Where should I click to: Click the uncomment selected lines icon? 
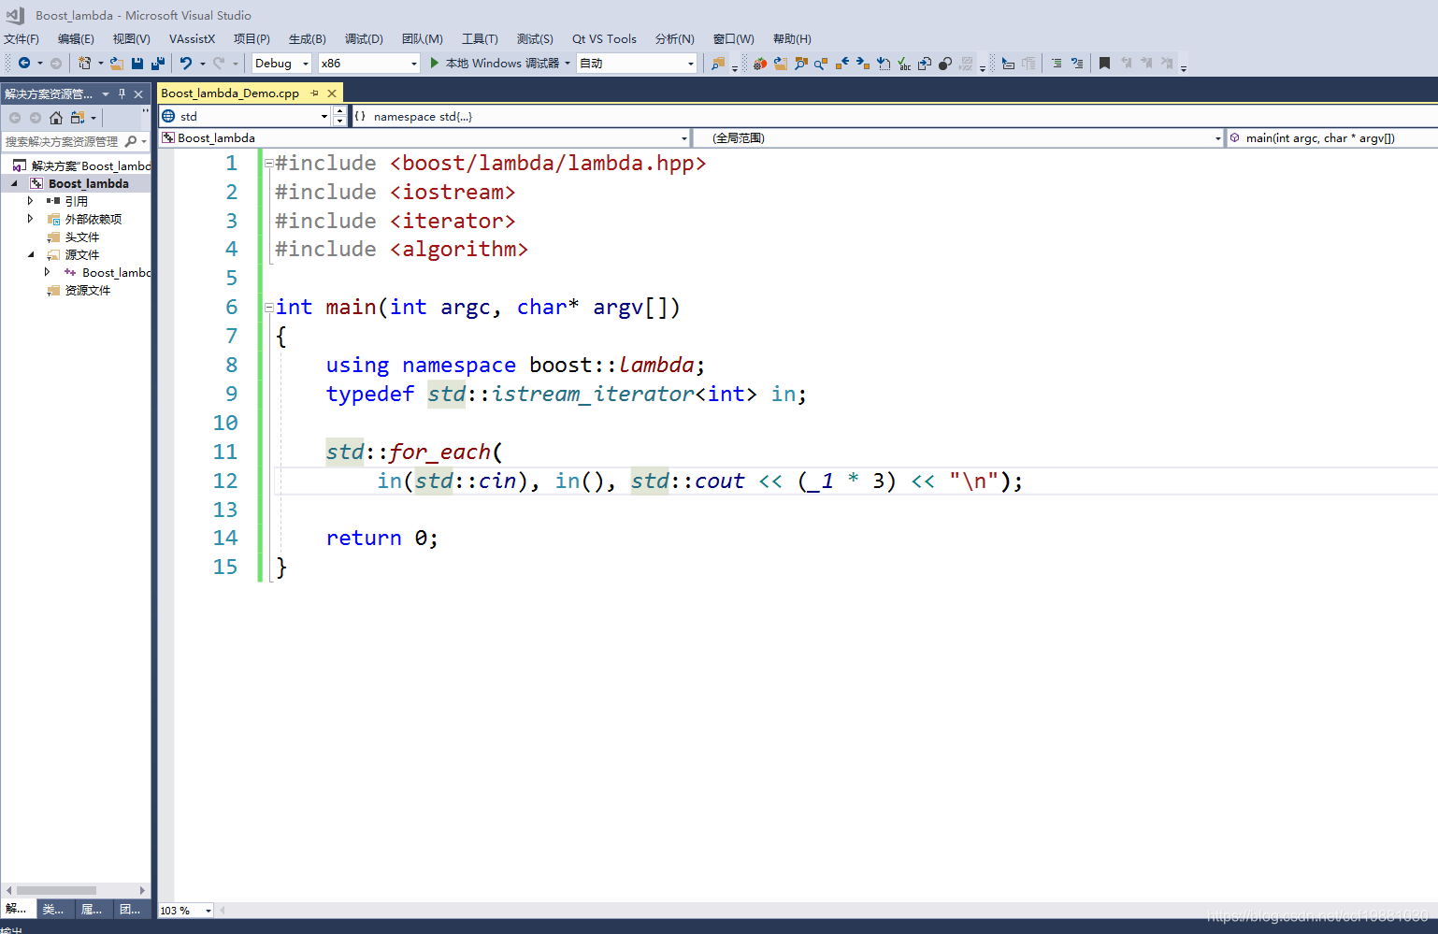(1077, 64)
